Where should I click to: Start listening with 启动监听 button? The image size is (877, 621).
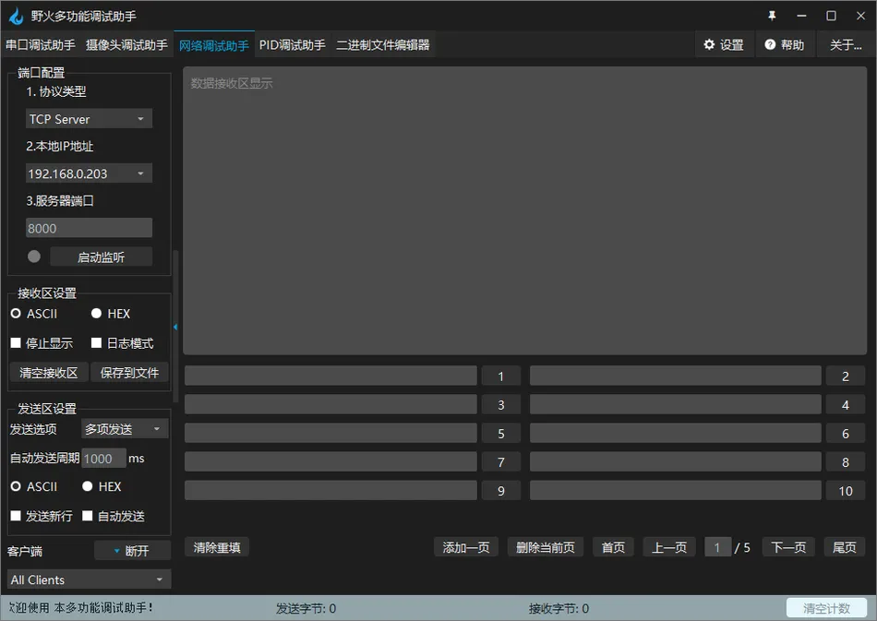pos(102,257)
